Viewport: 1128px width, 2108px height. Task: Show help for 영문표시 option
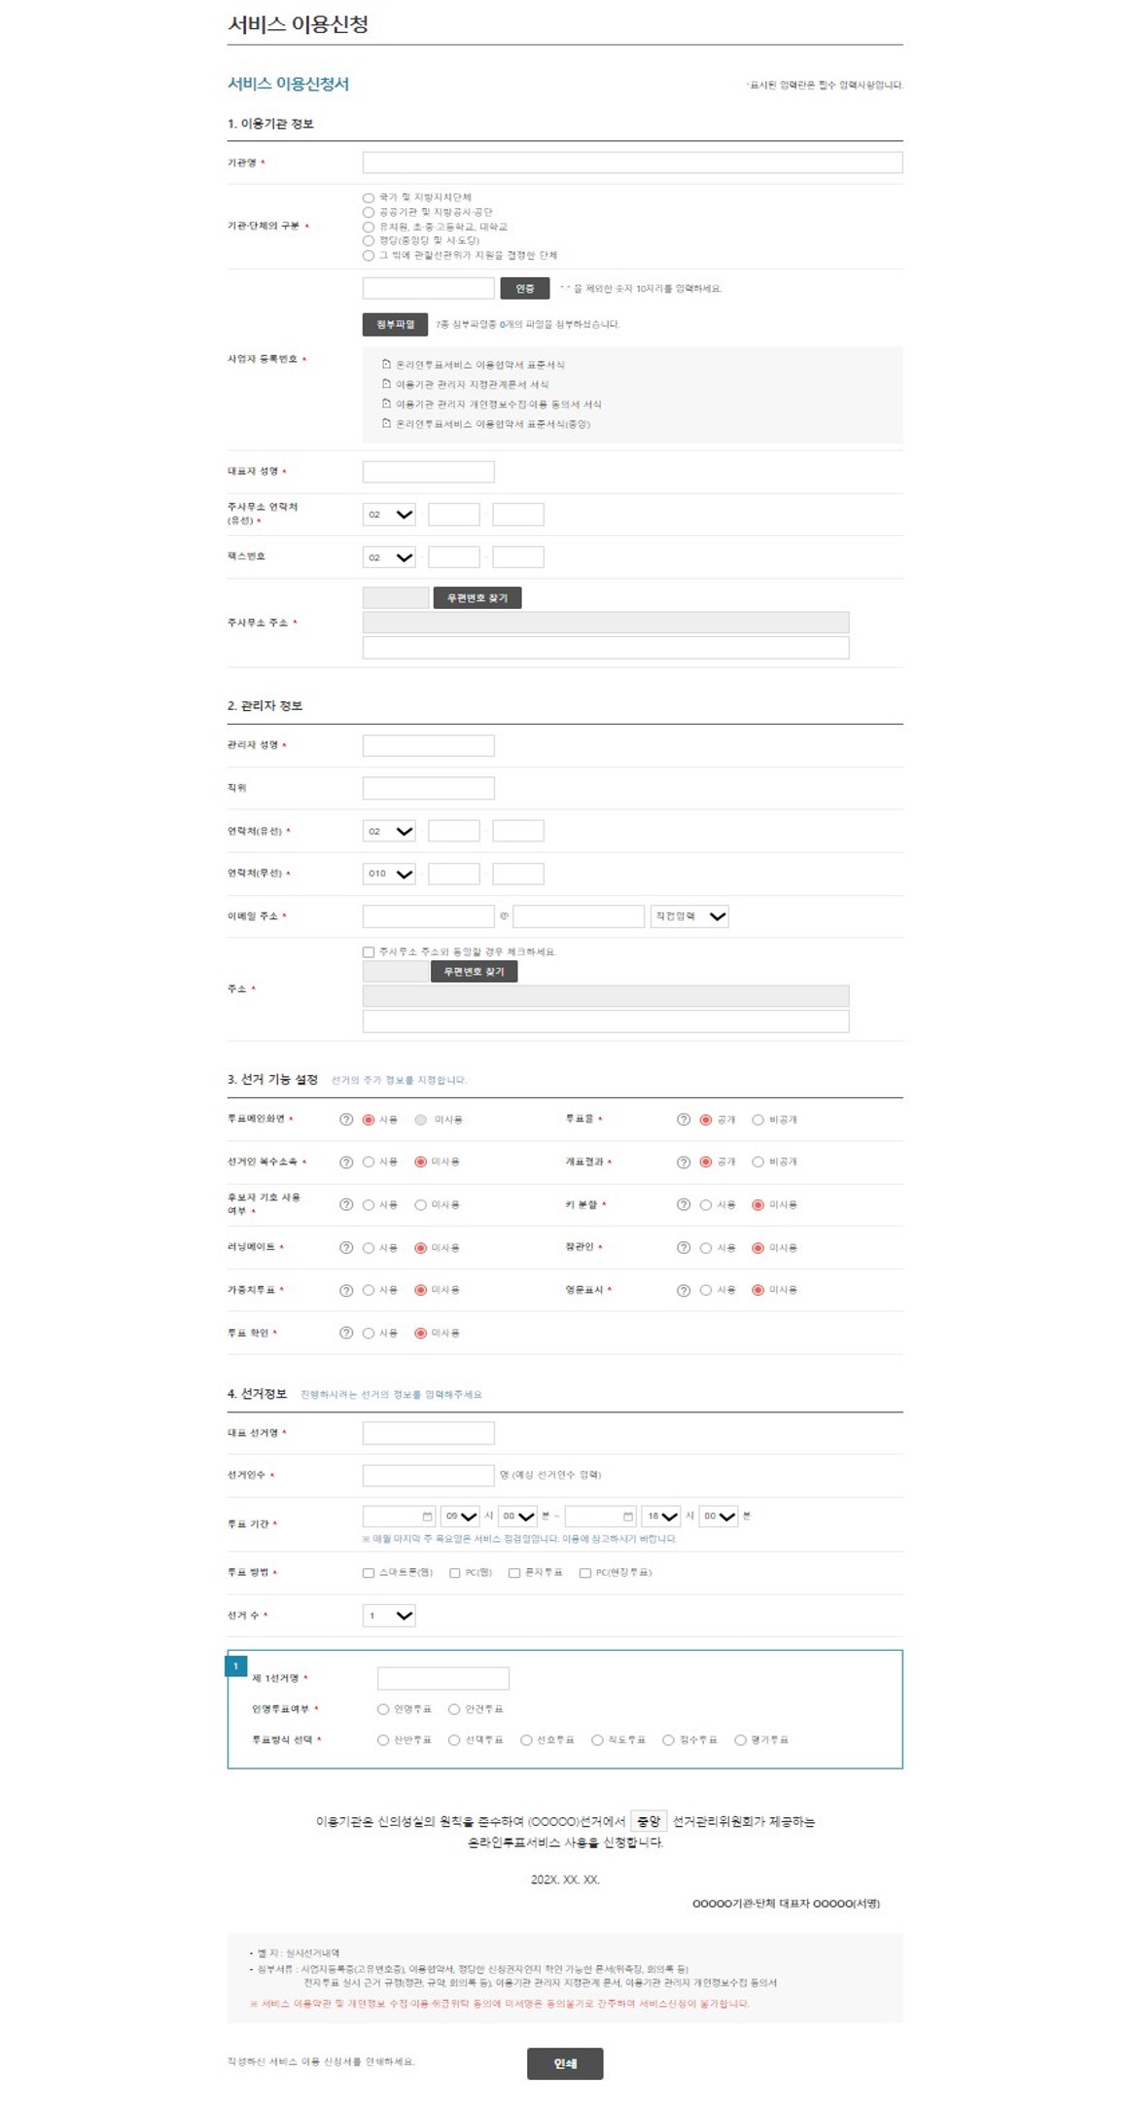pos(684,1291)
